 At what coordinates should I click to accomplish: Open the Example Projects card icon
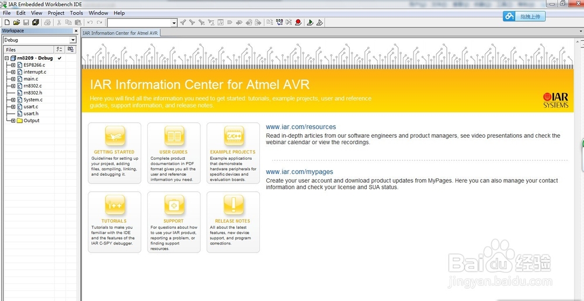pyautogui.click(x=234, y=136)
